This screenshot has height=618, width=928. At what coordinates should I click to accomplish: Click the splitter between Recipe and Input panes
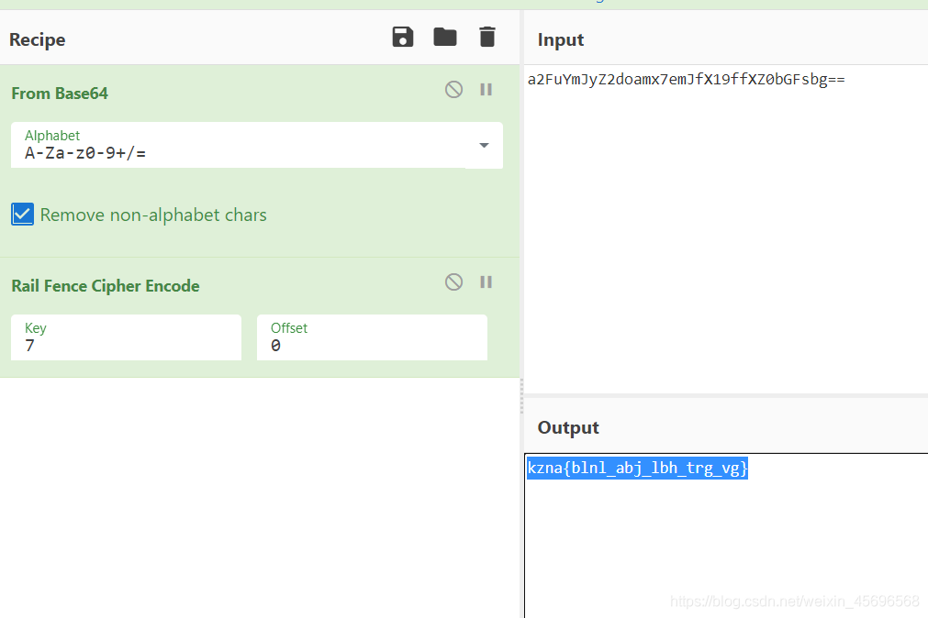point(520,386)
